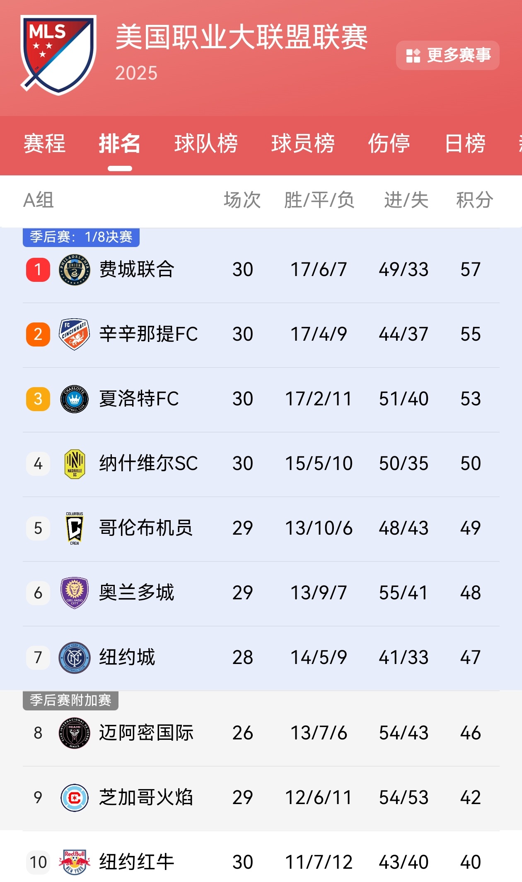This screenshot has width=522, height=882.
Task: Tap the New York City FC crest
Action: [75, 658]
